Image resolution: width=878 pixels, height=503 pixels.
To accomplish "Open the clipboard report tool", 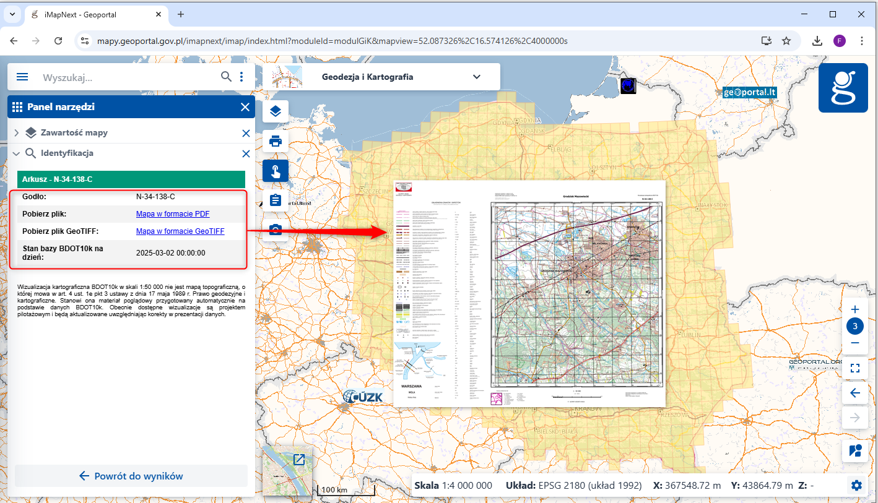I will point(276,200).
